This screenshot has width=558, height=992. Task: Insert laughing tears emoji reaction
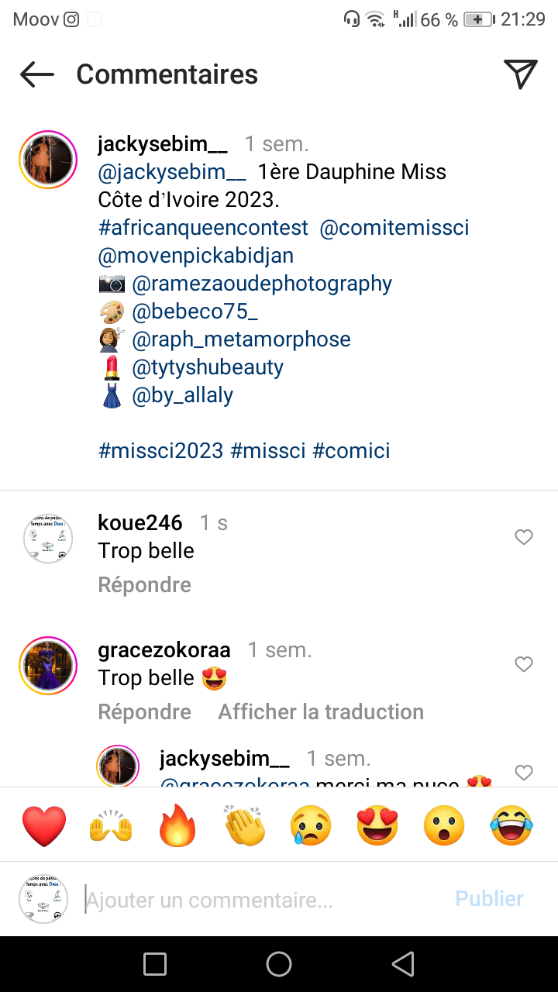(x=511, y=825)
